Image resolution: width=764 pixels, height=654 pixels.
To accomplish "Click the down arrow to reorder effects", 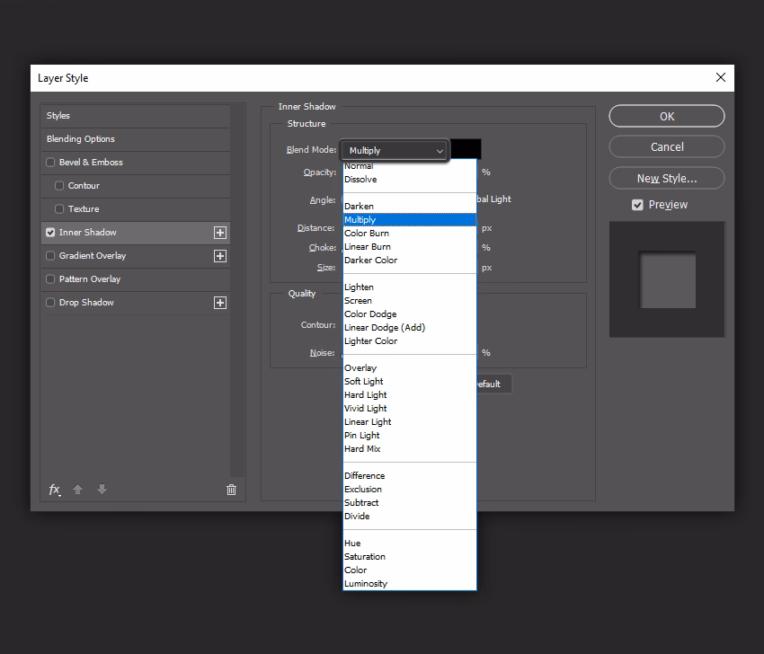I will 102,490.
